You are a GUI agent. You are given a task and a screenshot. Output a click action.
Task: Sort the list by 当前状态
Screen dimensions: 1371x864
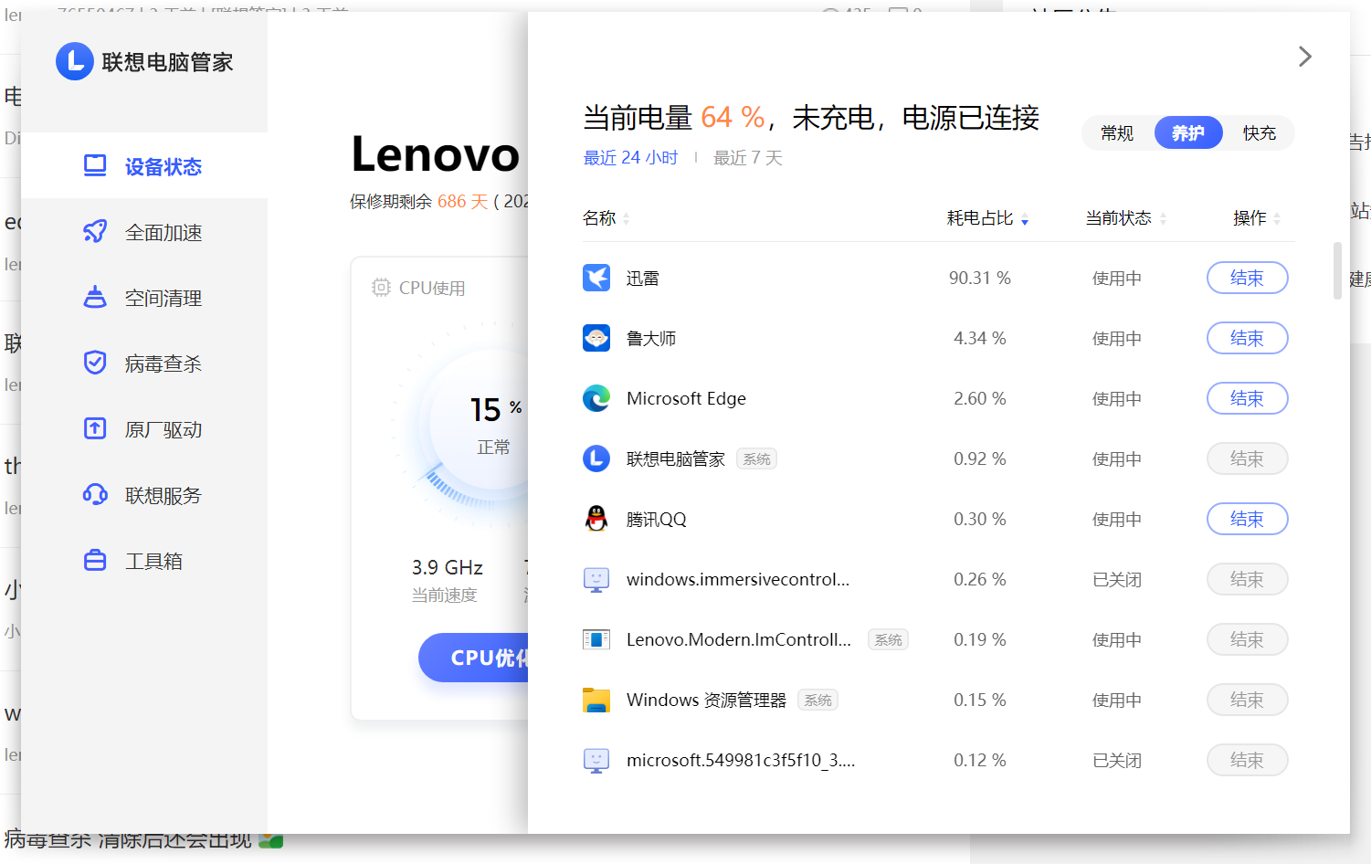1126,218
